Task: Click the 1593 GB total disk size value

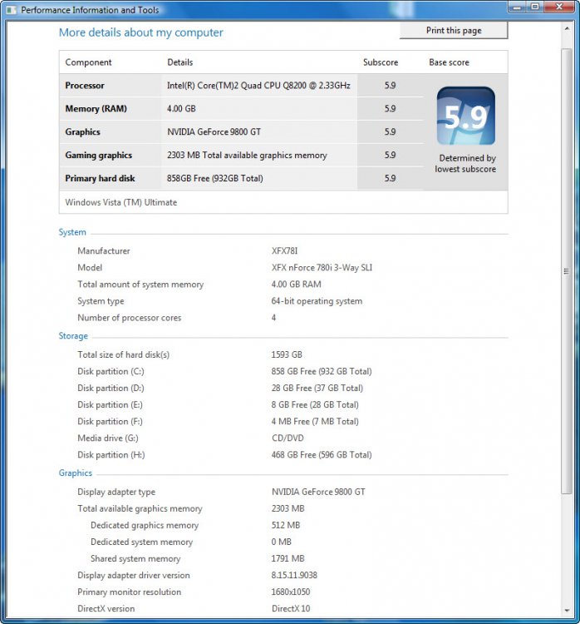Action: click(287, 354)
